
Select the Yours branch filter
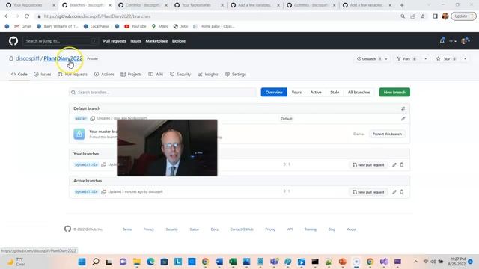(x=296, y=92)
